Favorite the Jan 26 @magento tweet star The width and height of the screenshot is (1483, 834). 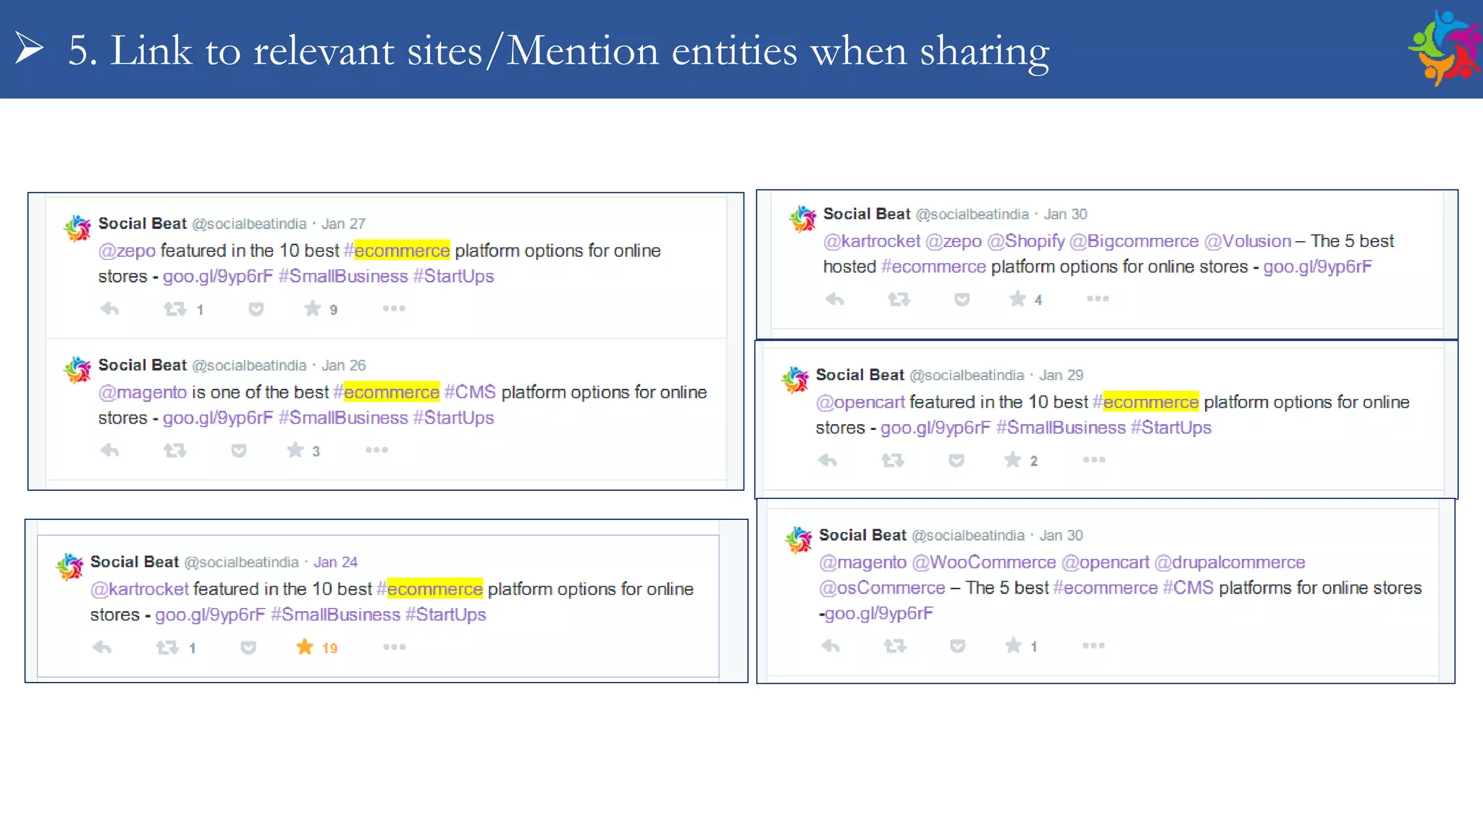(295, 450)
